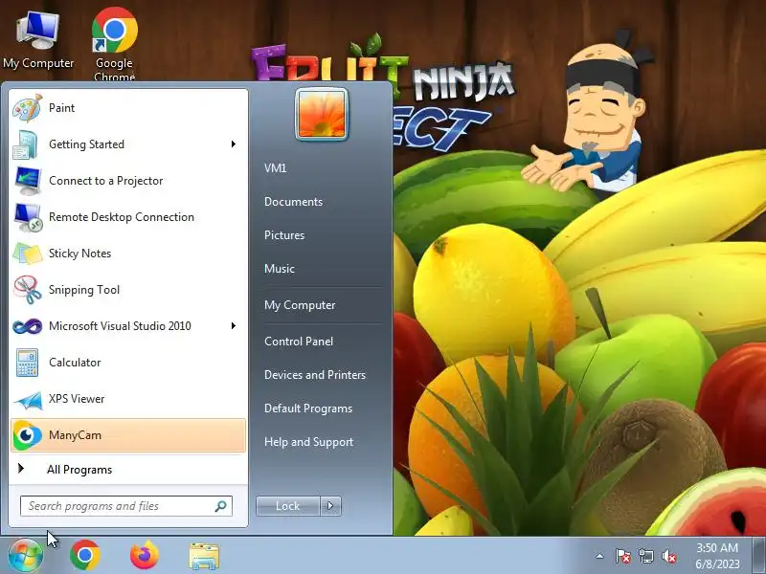Launch Google Chrome from the taskbar
The height and width of the screenshot is (574, 766).
point(85,556)
